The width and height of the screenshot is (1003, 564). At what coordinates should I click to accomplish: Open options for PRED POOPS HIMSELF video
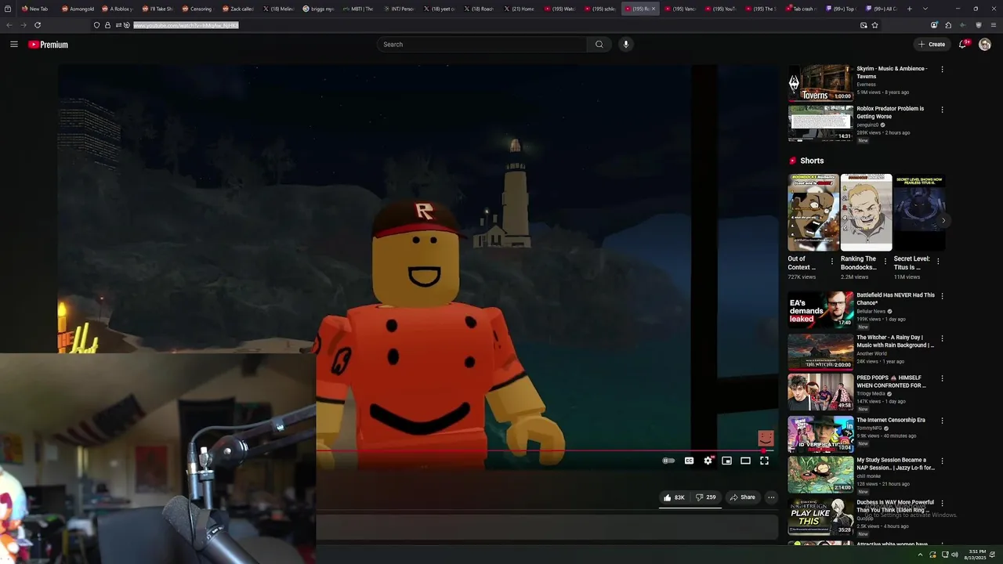(942, 378)
